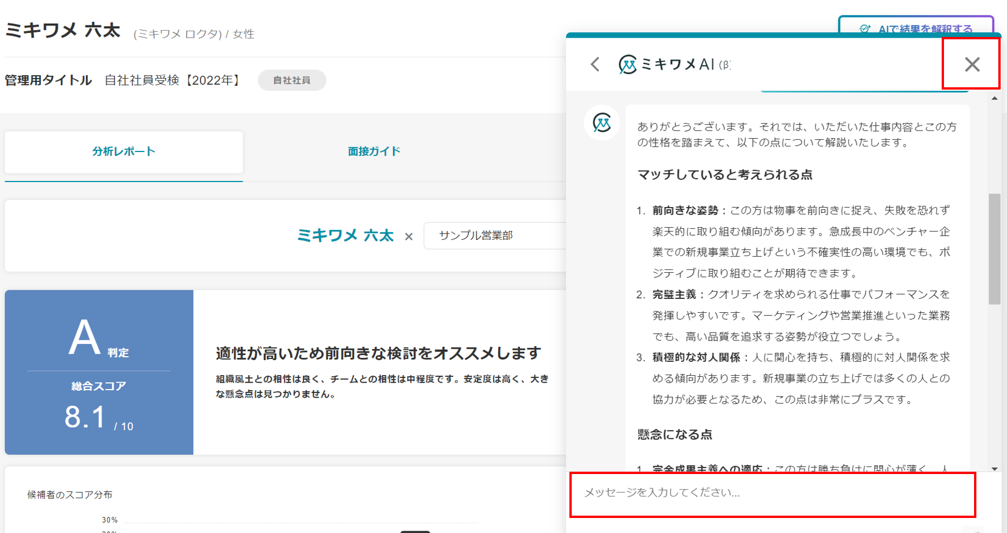Click the 候補者のスコア分布 chart title
This screenshot has height=533, width=1007.
[70, 495]
